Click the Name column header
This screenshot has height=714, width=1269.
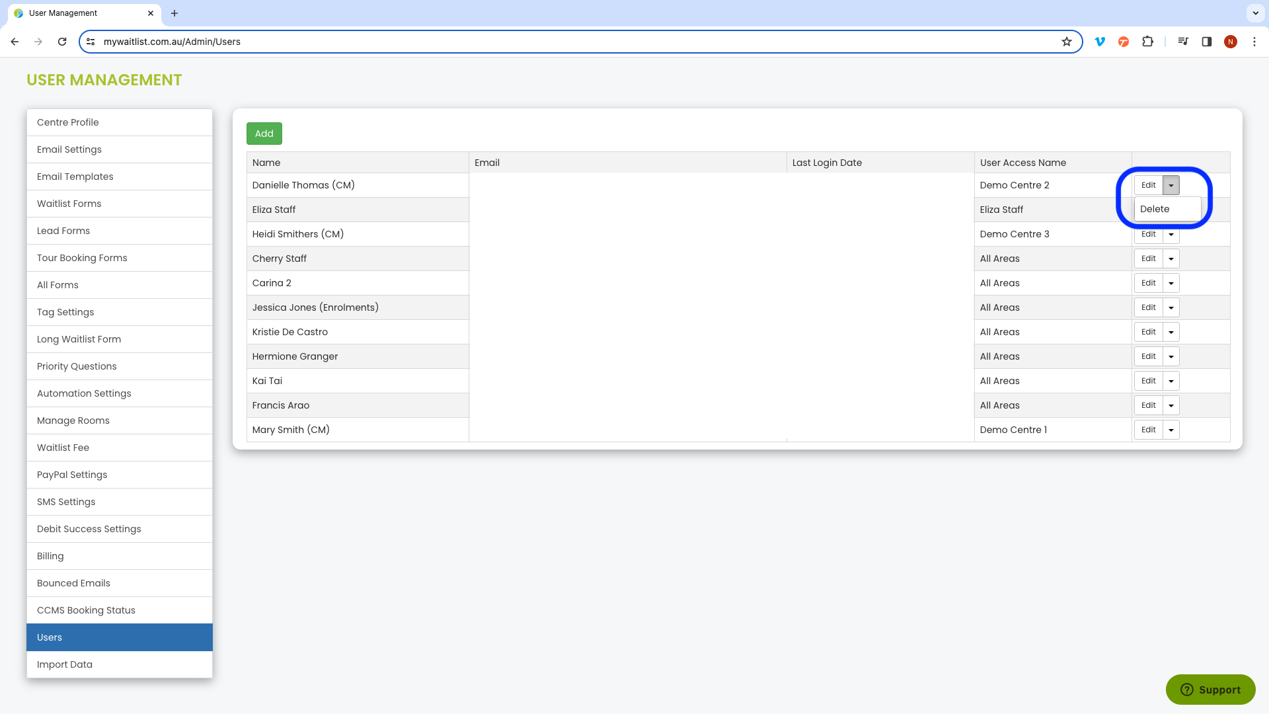[358, 163]
